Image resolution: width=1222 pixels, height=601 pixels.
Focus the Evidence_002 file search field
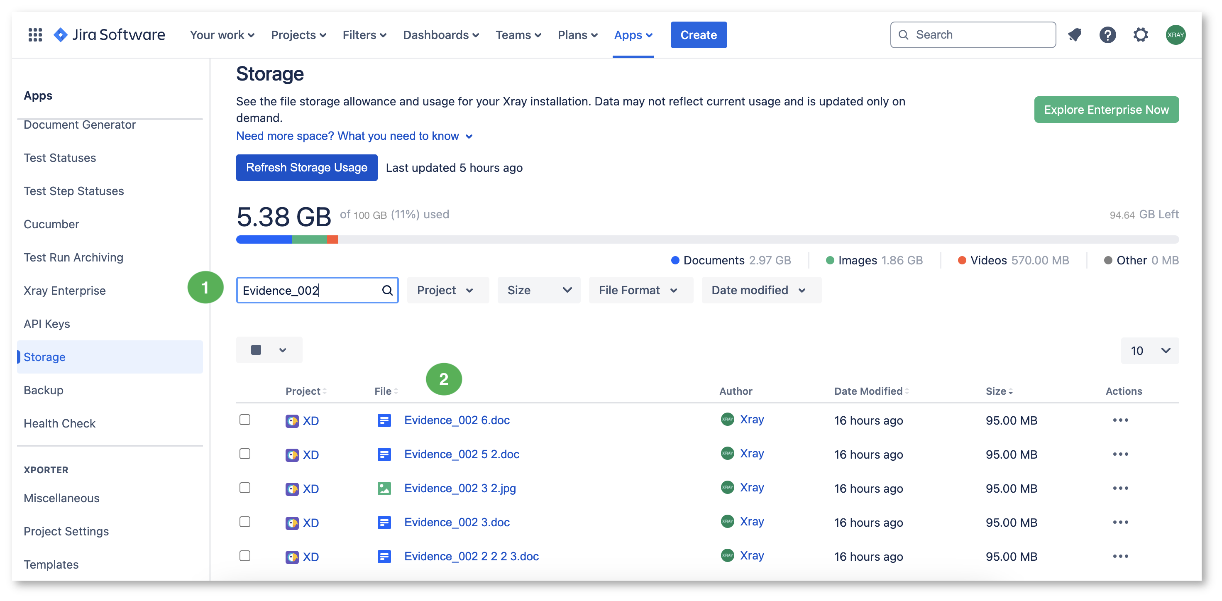tap(309, 290)
